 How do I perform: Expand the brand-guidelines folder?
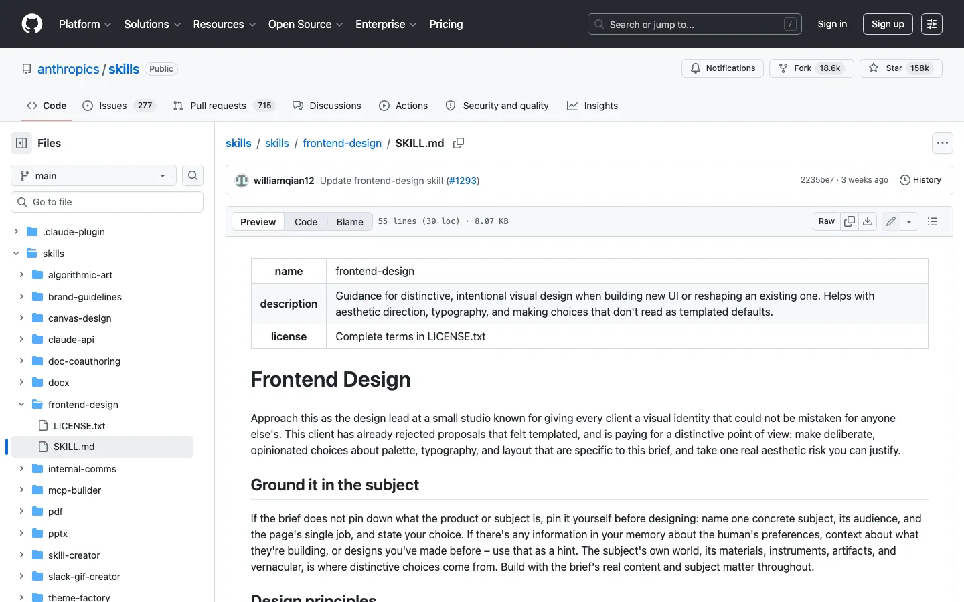pyautogui.click(x=21, y=297)
